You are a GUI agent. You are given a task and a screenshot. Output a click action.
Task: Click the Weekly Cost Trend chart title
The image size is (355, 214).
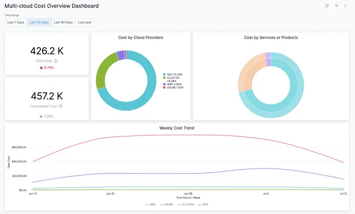(176, 128)
